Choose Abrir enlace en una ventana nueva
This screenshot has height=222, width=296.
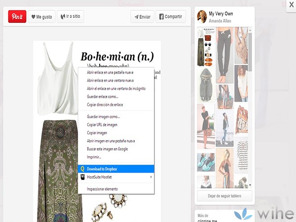coord(116,80)
